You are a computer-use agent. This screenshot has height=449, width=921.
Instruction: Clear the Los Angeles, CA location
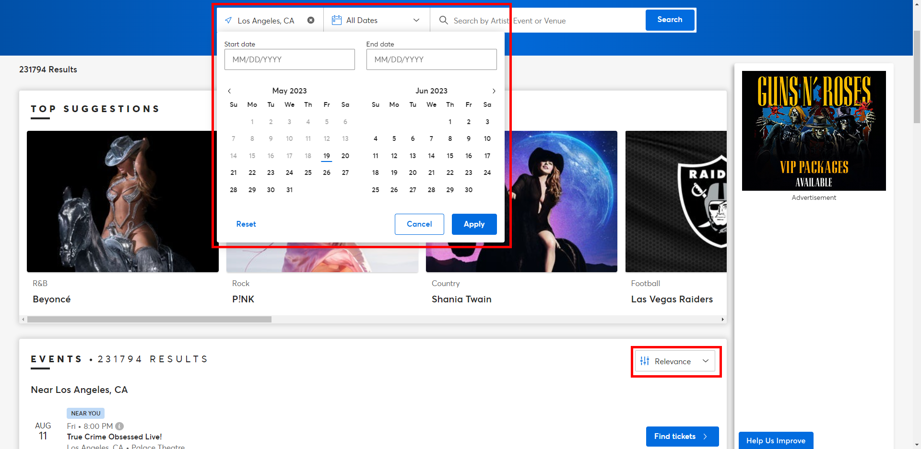311,20
